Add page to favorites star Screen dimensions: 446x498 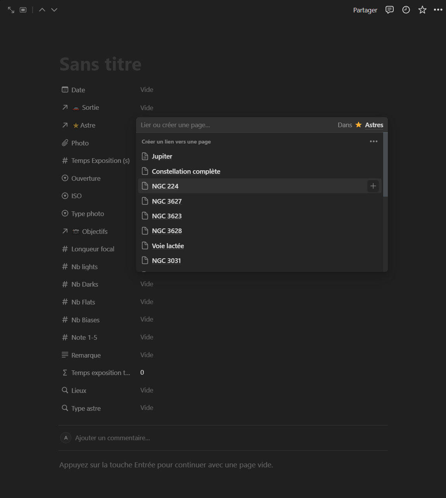point(422,10)
